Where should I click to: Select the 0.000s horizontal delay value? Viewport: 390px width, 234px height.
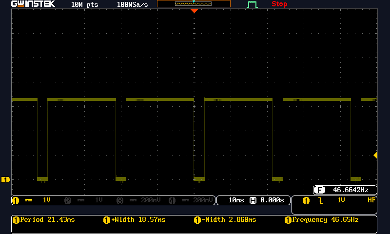coord(272,200)
